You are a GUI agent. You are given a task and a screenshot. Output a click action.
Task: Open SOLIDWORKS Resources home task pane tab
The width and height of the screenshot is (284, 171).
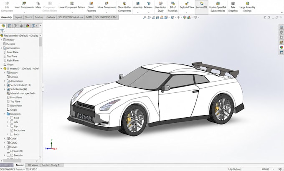[x=281, y=27]
